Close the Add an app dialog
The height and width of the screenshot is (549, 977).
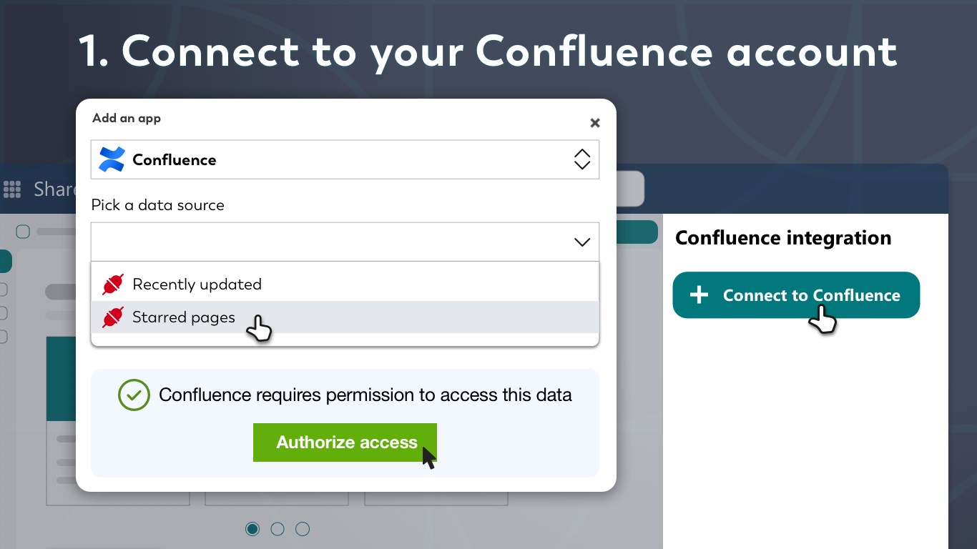click(594, 123)
